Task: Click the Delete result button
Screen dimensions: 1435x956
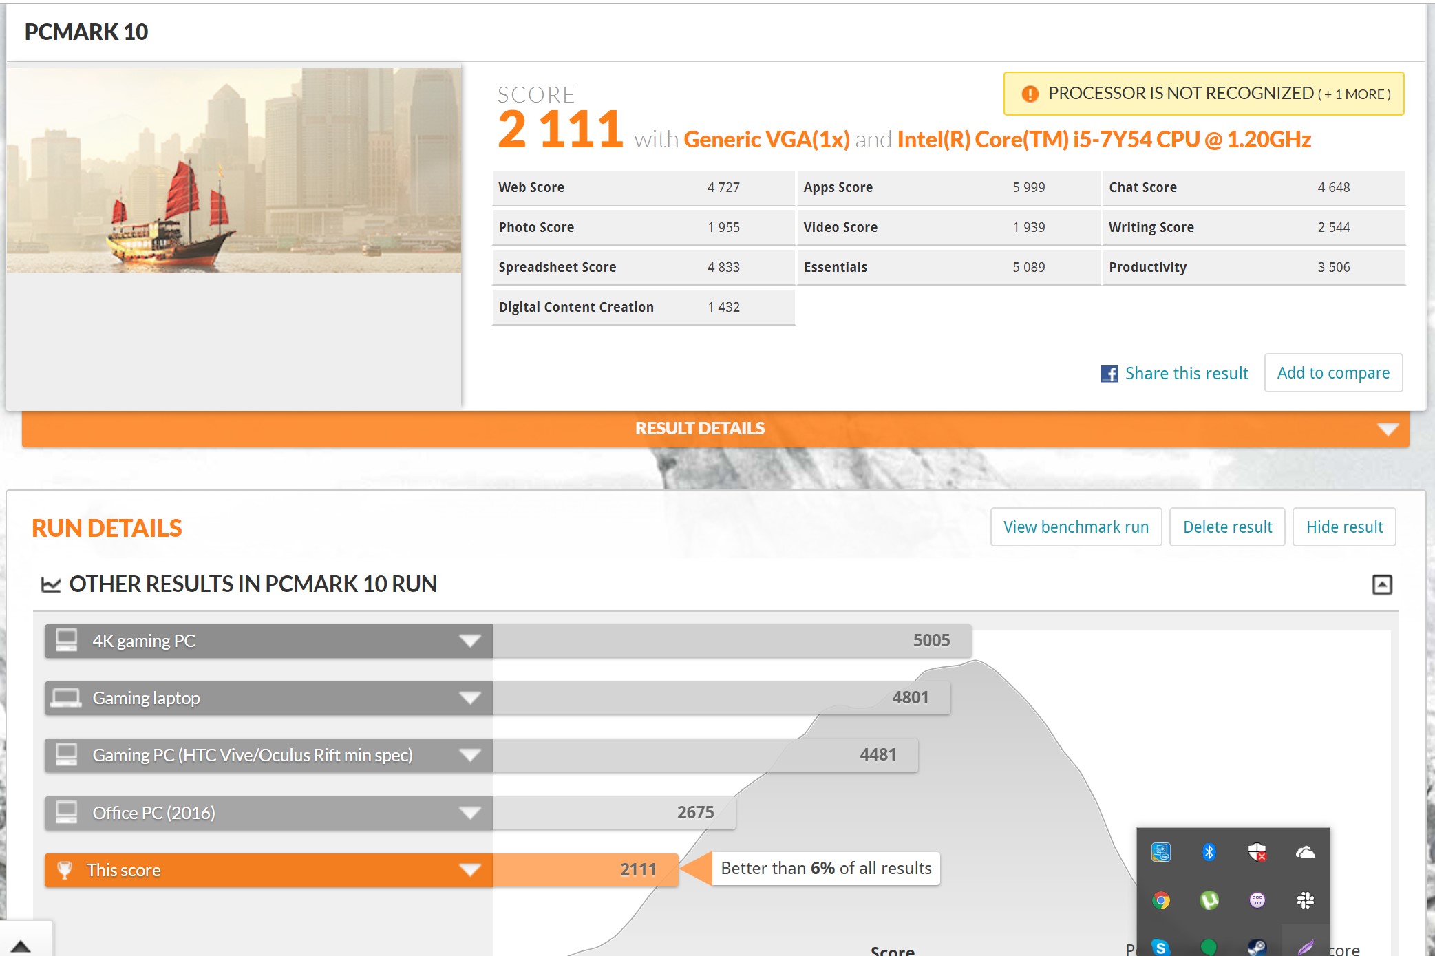Action: pyautogui.click(x=1227, y=527)
